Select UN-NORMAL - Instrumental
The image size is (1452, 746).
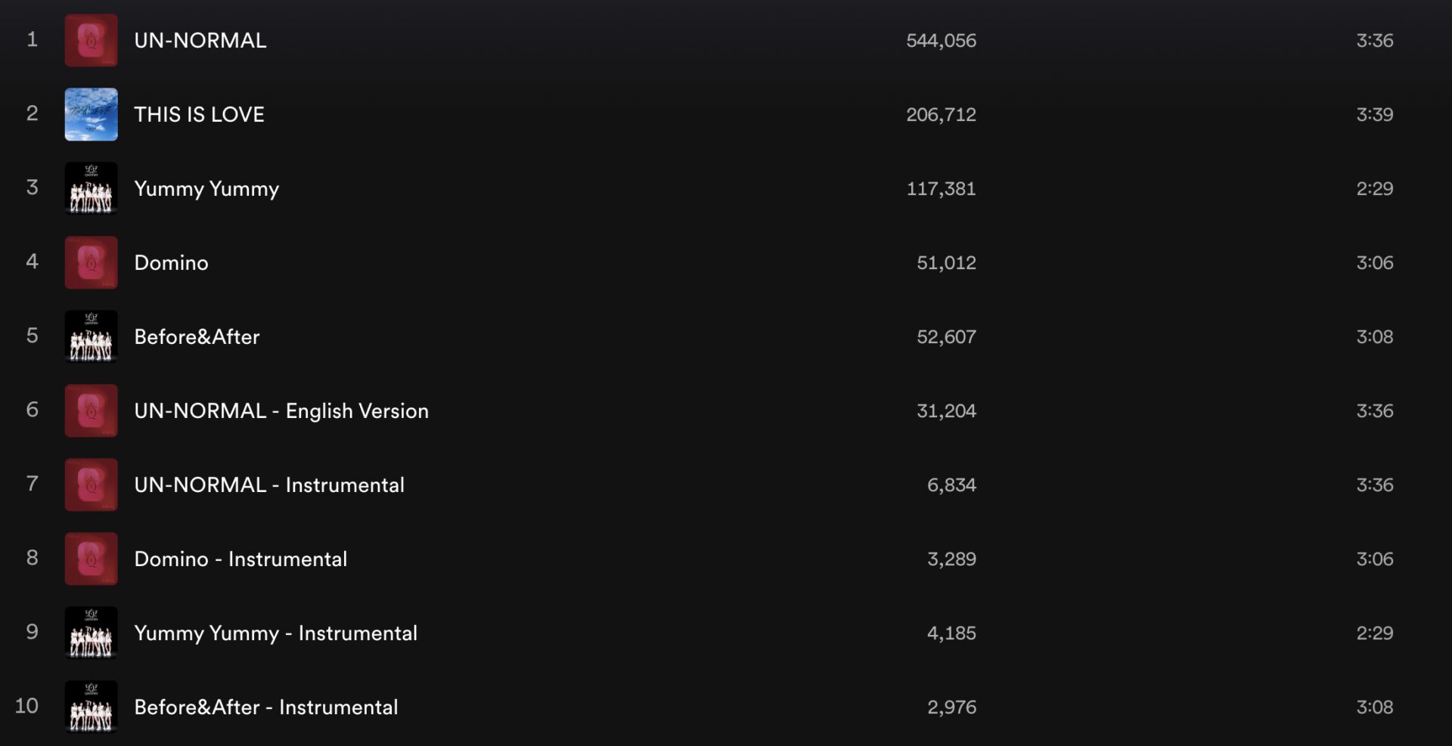tap(269, 484)
